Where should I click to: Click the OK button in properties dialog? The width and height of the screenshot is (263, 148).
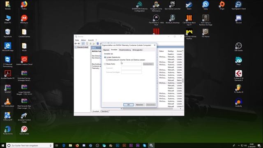pyautogui.click(x=129, y=105)
